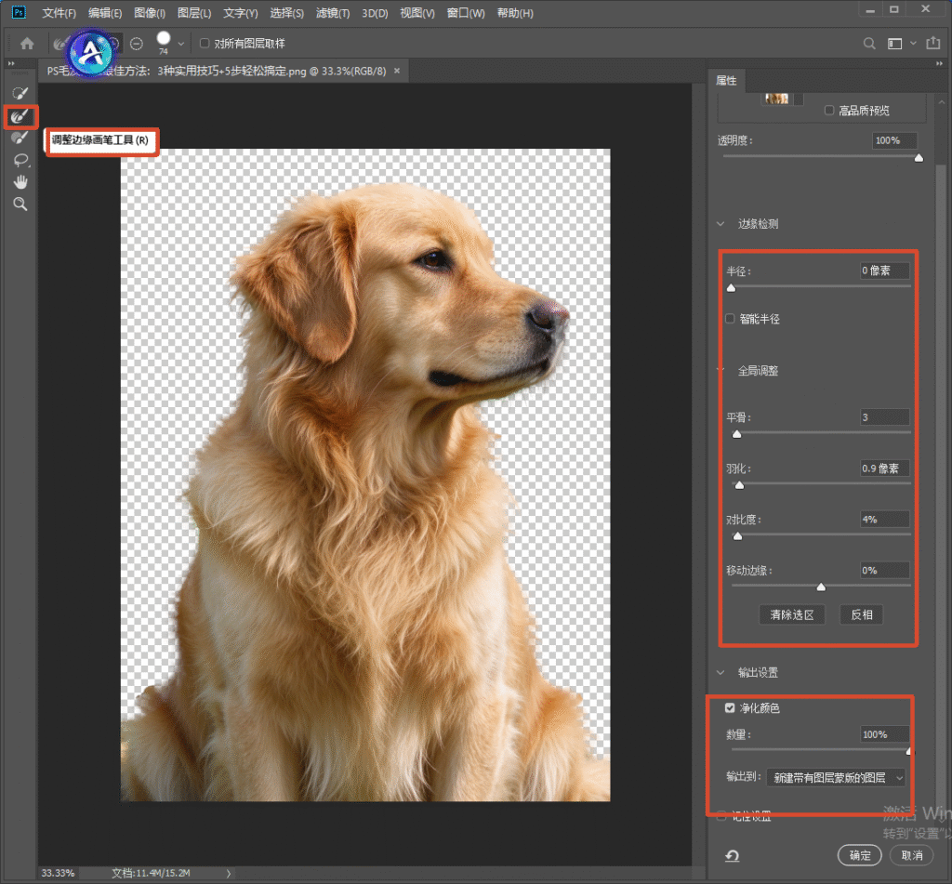Open the 滤镜(T) menu
This screenshot has height=884, width=952.
[333, 13]
